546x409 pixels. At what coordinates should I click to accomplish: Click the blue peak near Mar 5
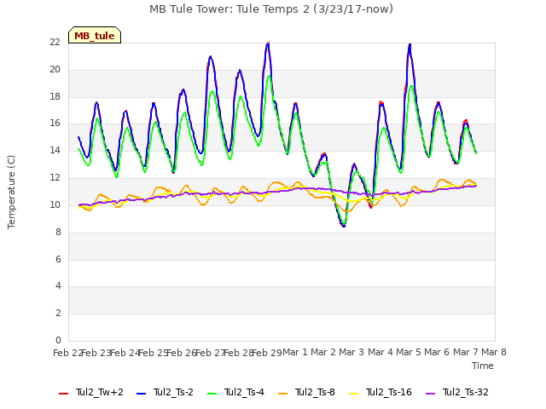409,45
